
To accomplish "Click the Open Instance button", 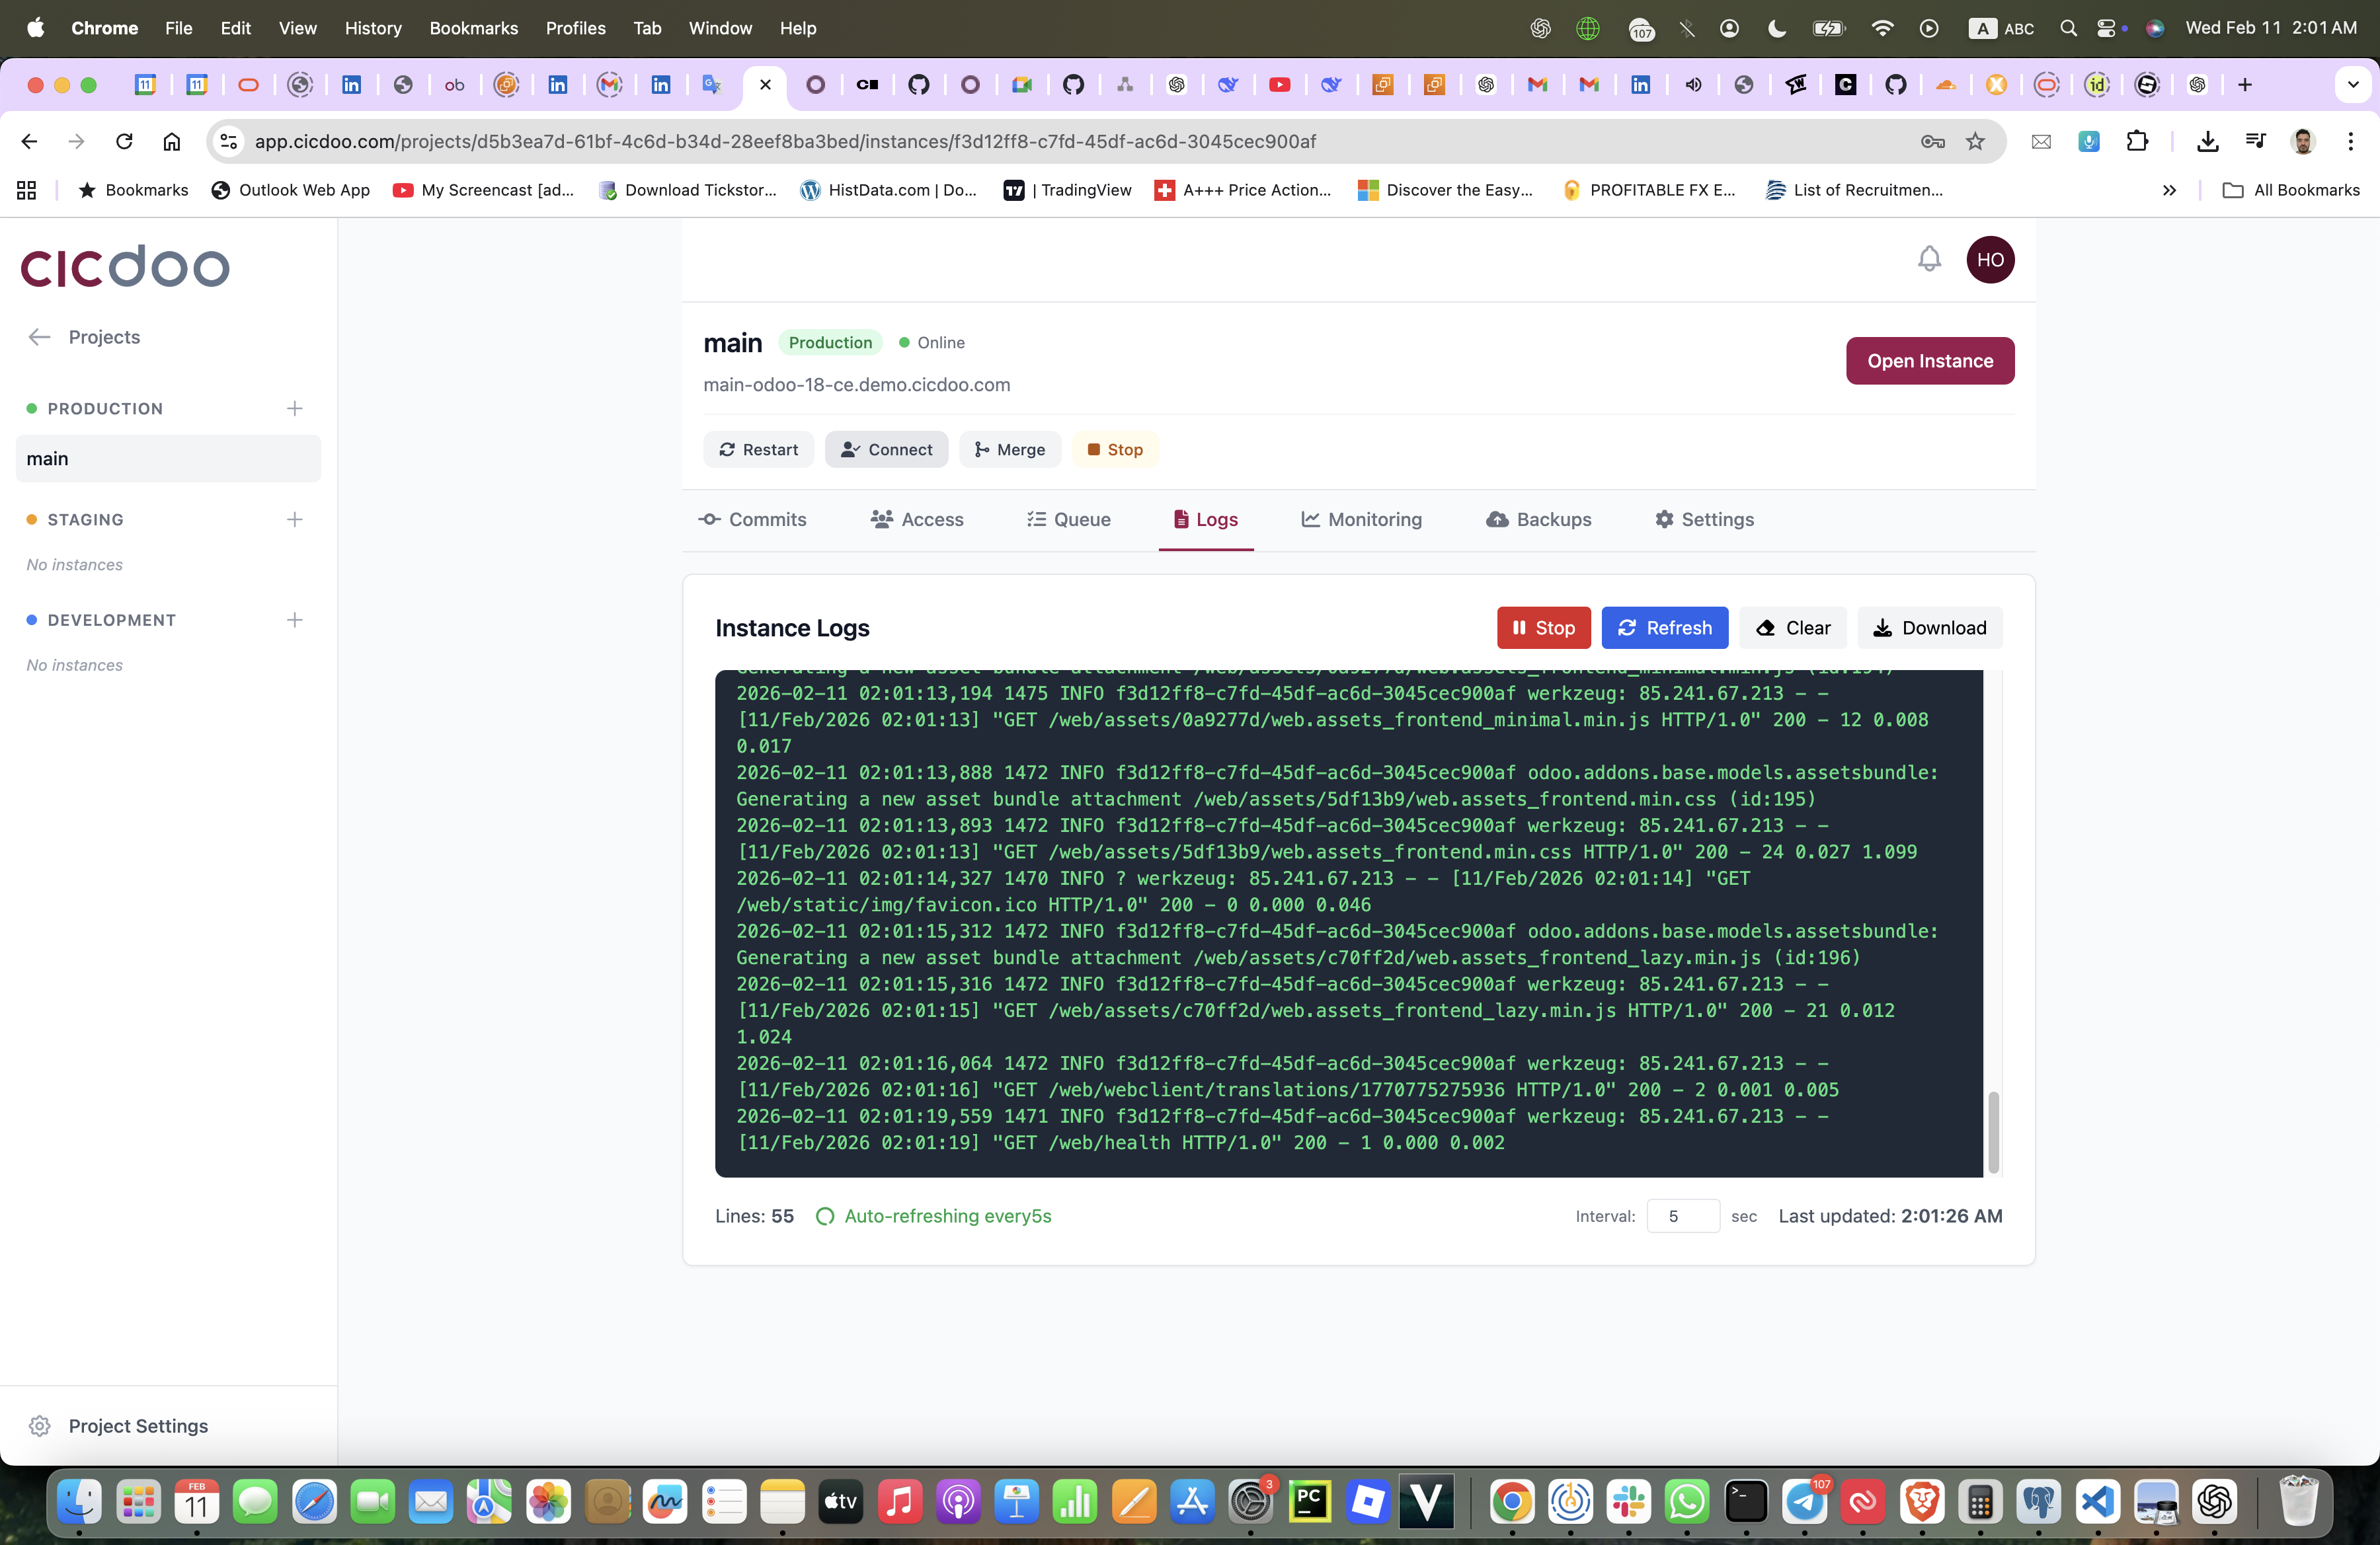I will 1929,361.
